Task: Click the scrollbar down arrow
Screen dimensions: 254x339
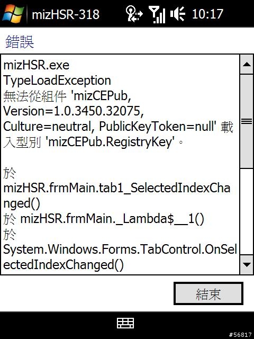Action: point(247,265)
